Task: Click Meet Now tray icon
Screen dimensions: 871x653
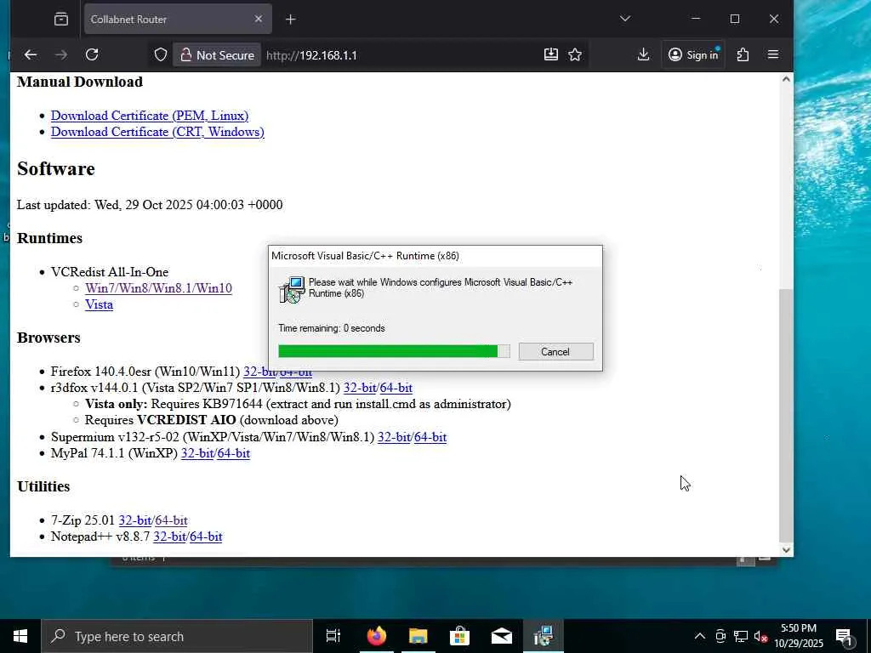Action: coord(720,636)
